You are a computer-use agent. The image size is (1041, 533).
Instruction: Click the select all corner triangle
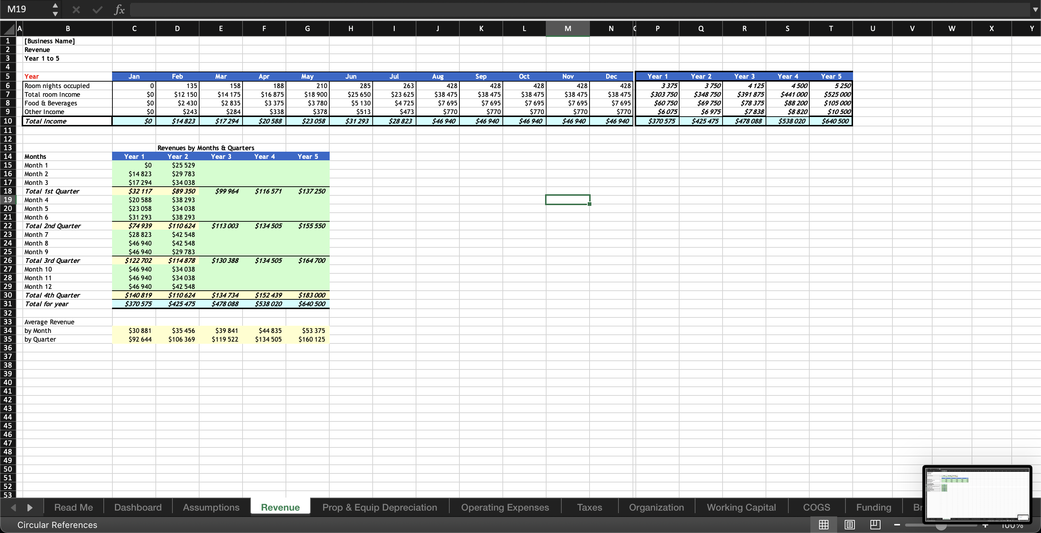[x=9, y=29]
